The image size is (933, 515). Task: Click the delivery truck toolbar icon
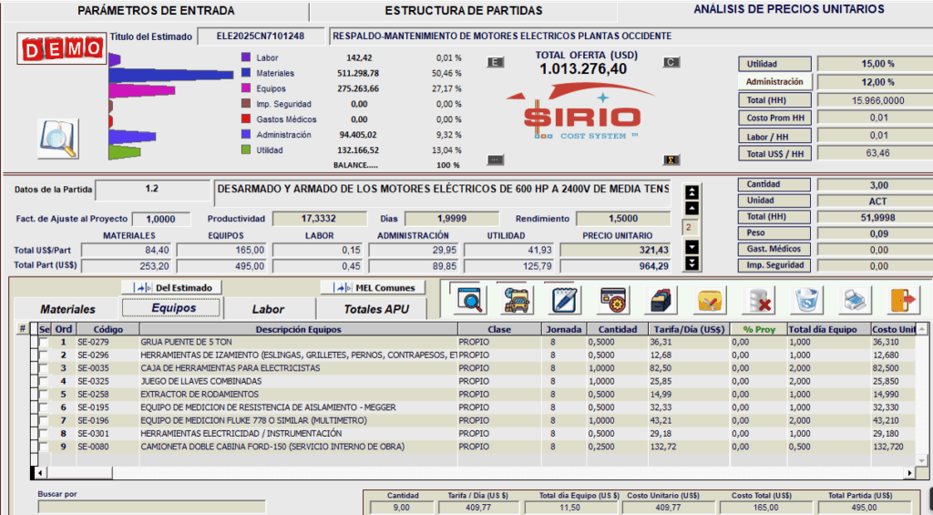[517, 299]
